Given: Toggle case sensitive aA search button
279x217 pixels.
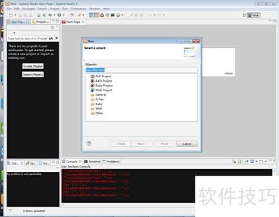Looking at the screenshot, I should (x=51, y=38).
